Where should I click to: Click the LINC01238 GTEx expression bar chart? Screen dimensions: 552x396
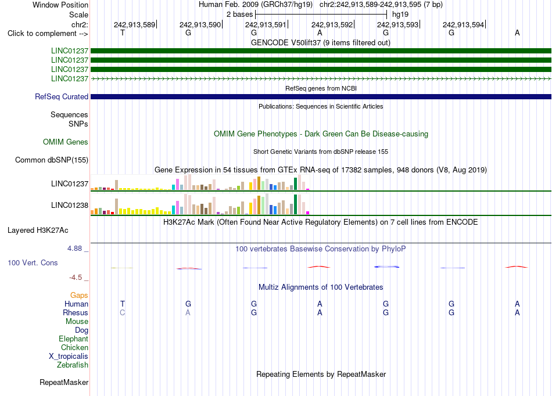click(x=200, y=204)
